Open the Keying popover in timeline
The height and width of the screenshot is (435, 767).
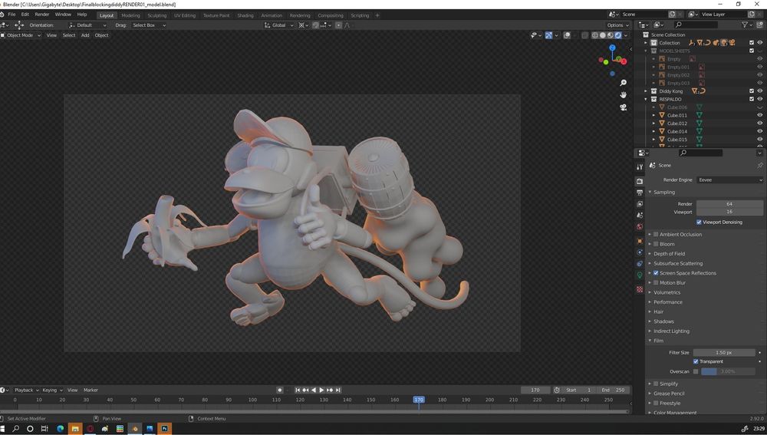point(52,390)
